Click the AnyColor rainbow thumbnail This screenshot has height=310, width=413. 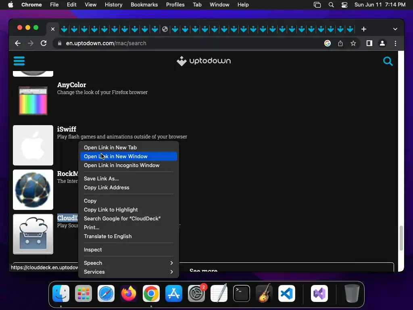pyautogui.click(x=33, y=101)
